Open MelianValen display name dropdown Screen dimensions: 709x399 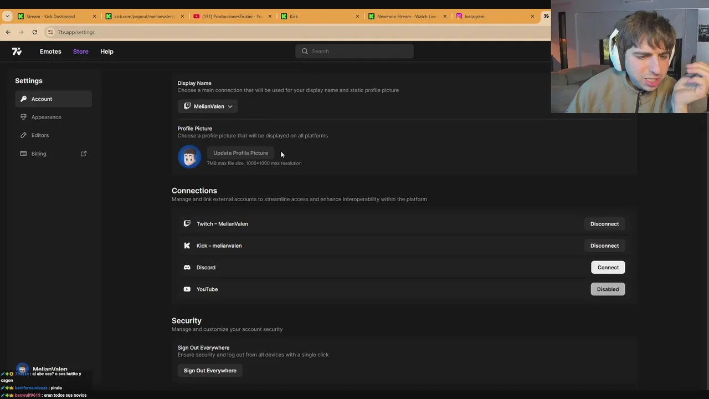click(208, 106)
